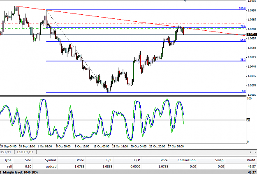Click the Symbol column header

pyautogui.click(x=51, y=160)
